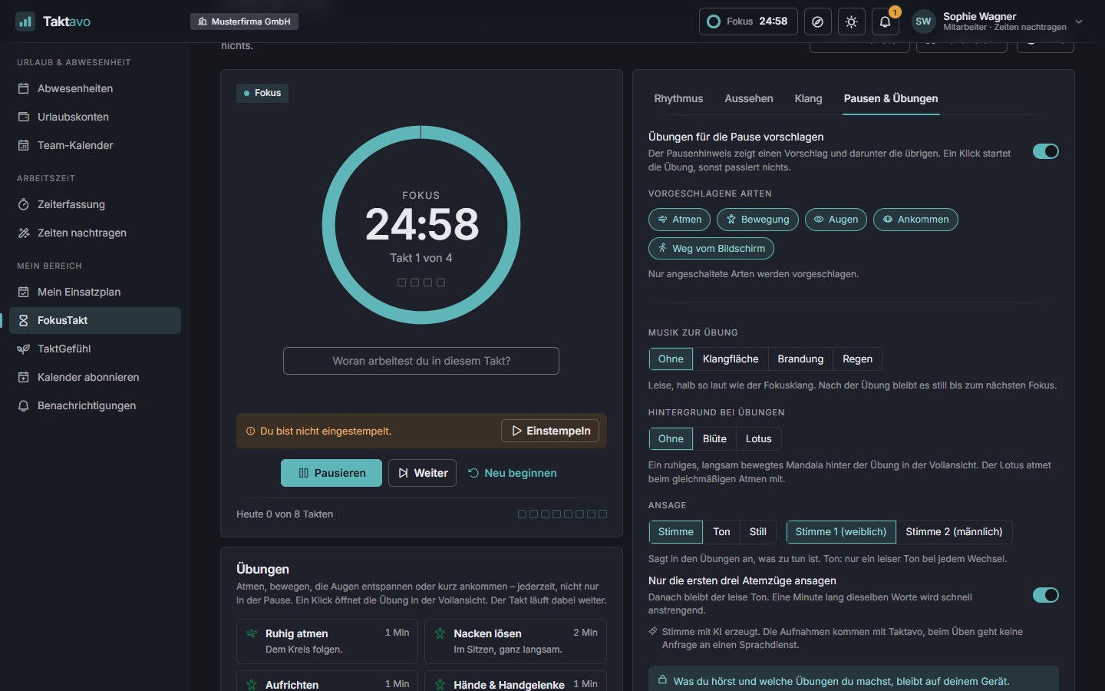1105x691 pixels.
Task: Pause the timer with Pausieren
Action: (x=331, y=473)
